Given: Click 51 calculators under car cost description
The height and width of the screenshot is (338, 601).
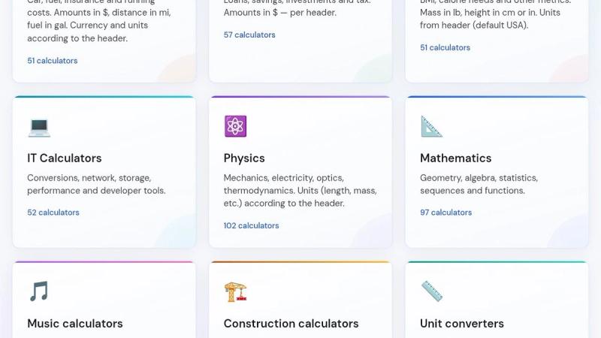Looking at the screenshot, I should click(52, 61).
